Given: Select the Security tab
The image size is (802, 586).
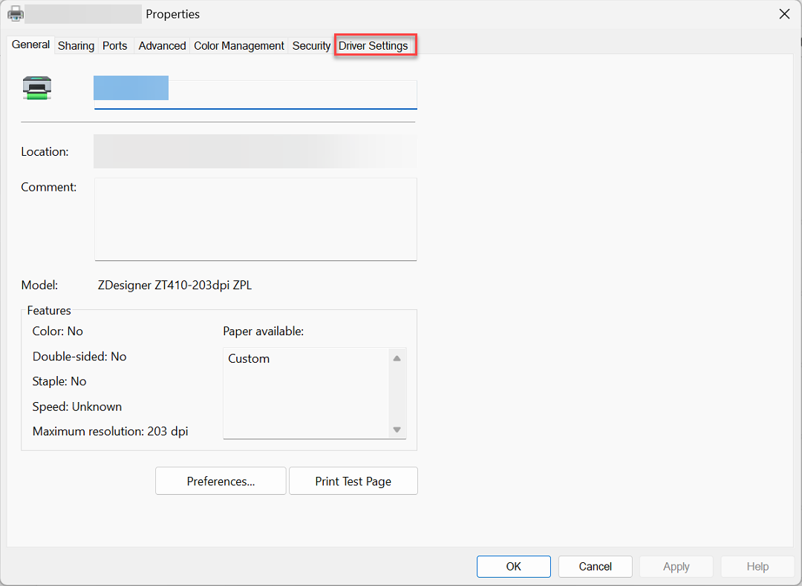Looking at the screenshot, I should [x=311, y=45].
